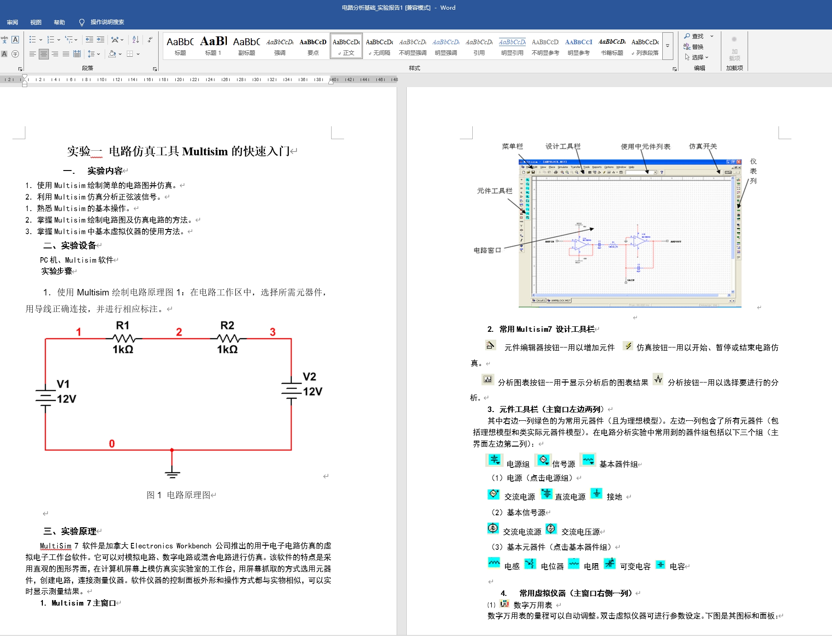
Task: Open line spacing dropdown arrow
Action: click(x=98, y=54)
